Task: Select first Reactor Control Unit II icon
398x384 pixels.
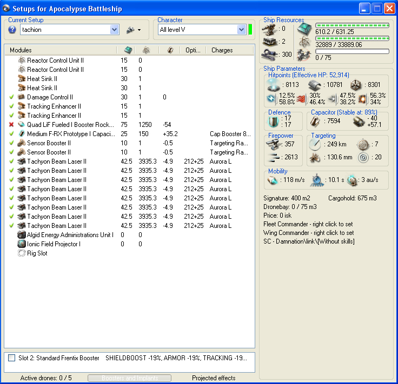Action: click(x=22, y=60)
